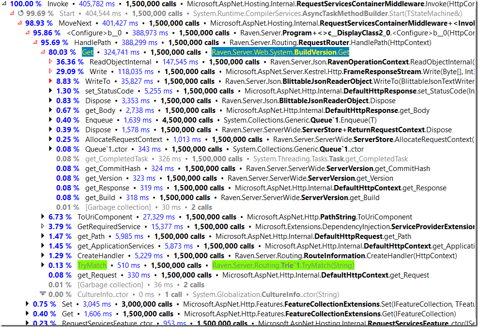
Task: Click the highlighted Raven.Server.Web.System.BuildVersion.Get text
Action: pos(280,52)
